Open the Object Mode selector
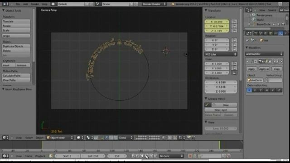This screenshot has width=290, height=163. coord(60,138)
